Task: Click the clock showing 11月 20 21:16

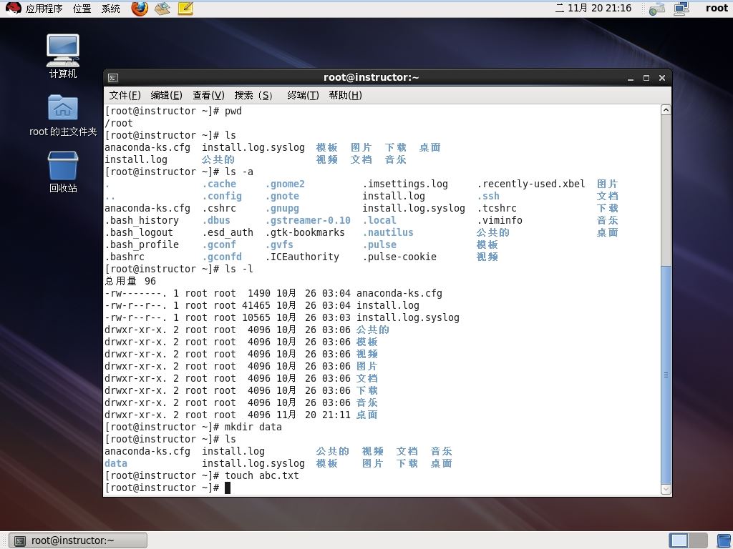Action: [593, 9]
